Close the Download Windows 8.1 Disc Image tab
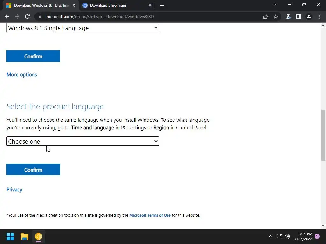The image size is (326, 244). 74,5
